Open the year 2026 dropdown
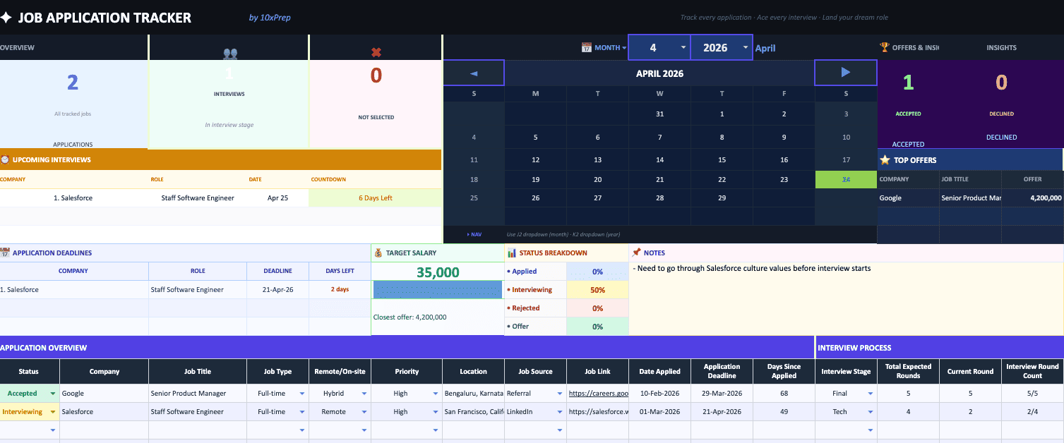 coord(746,47)
